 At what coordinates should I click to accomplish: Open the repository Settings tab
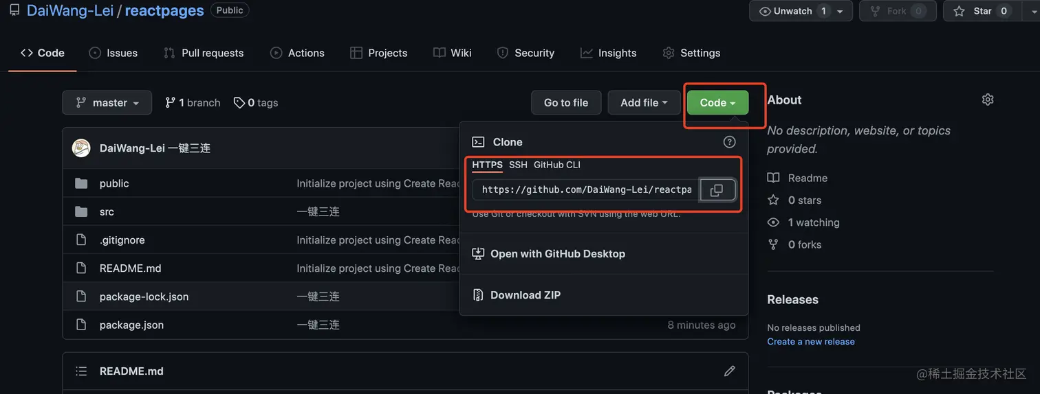pos(691,53)
